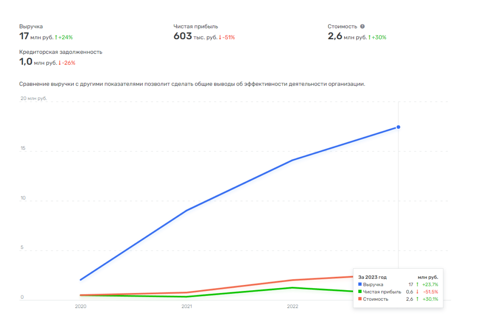Click the Выручка heading

click(31, 27)
